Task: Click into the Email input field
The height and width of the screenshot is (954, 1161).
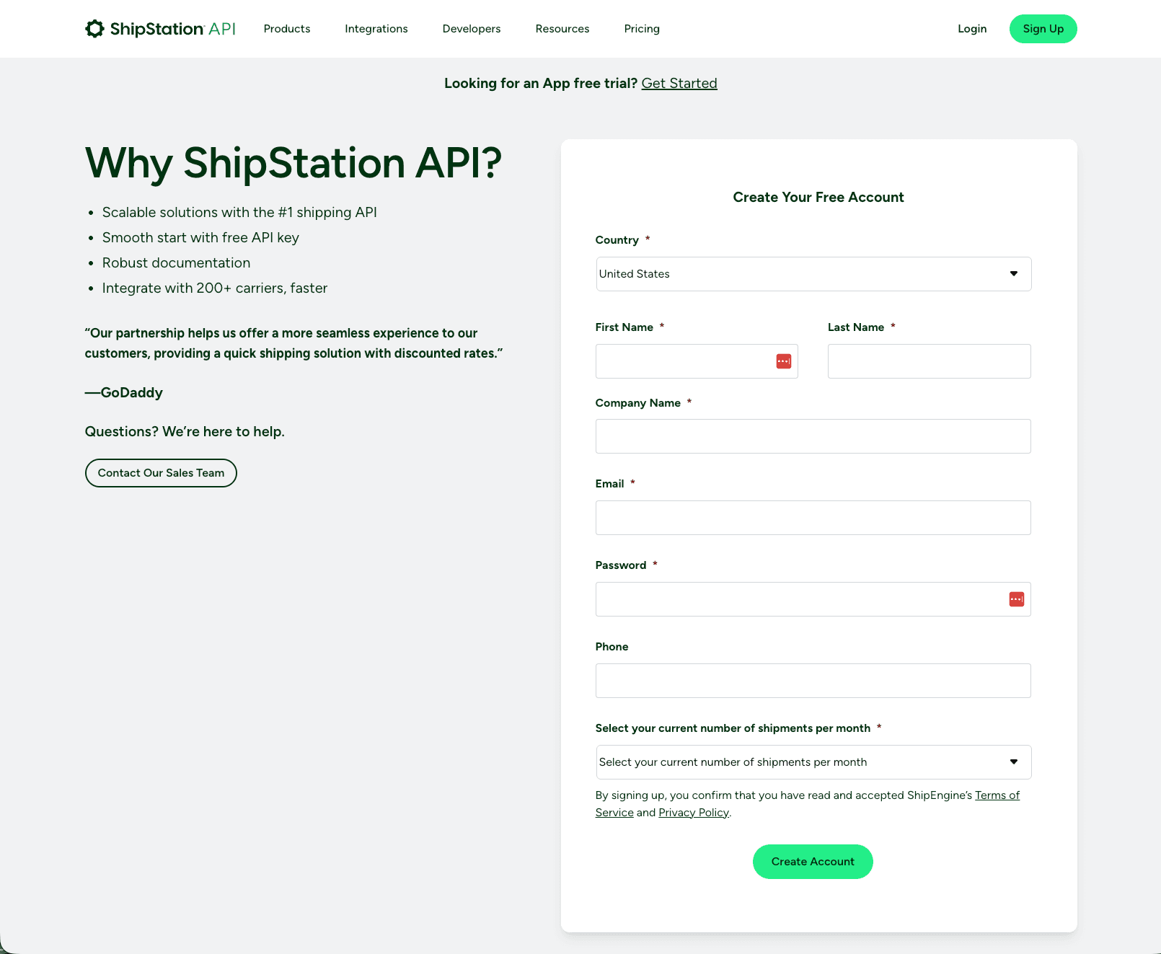Action: click(813, 518)
